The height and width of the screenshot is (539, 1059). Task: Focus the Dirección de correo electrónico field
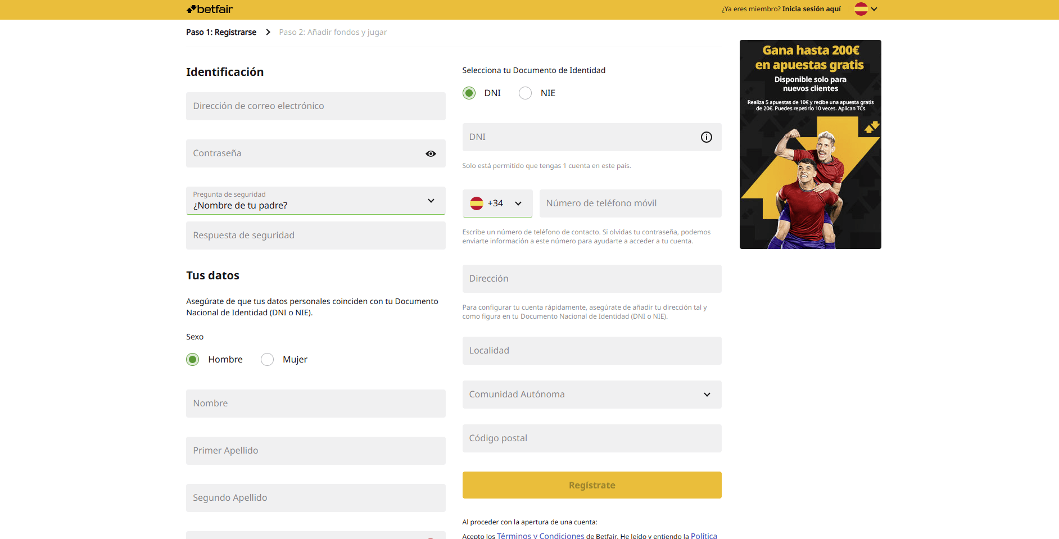click(x=316, y=106)
